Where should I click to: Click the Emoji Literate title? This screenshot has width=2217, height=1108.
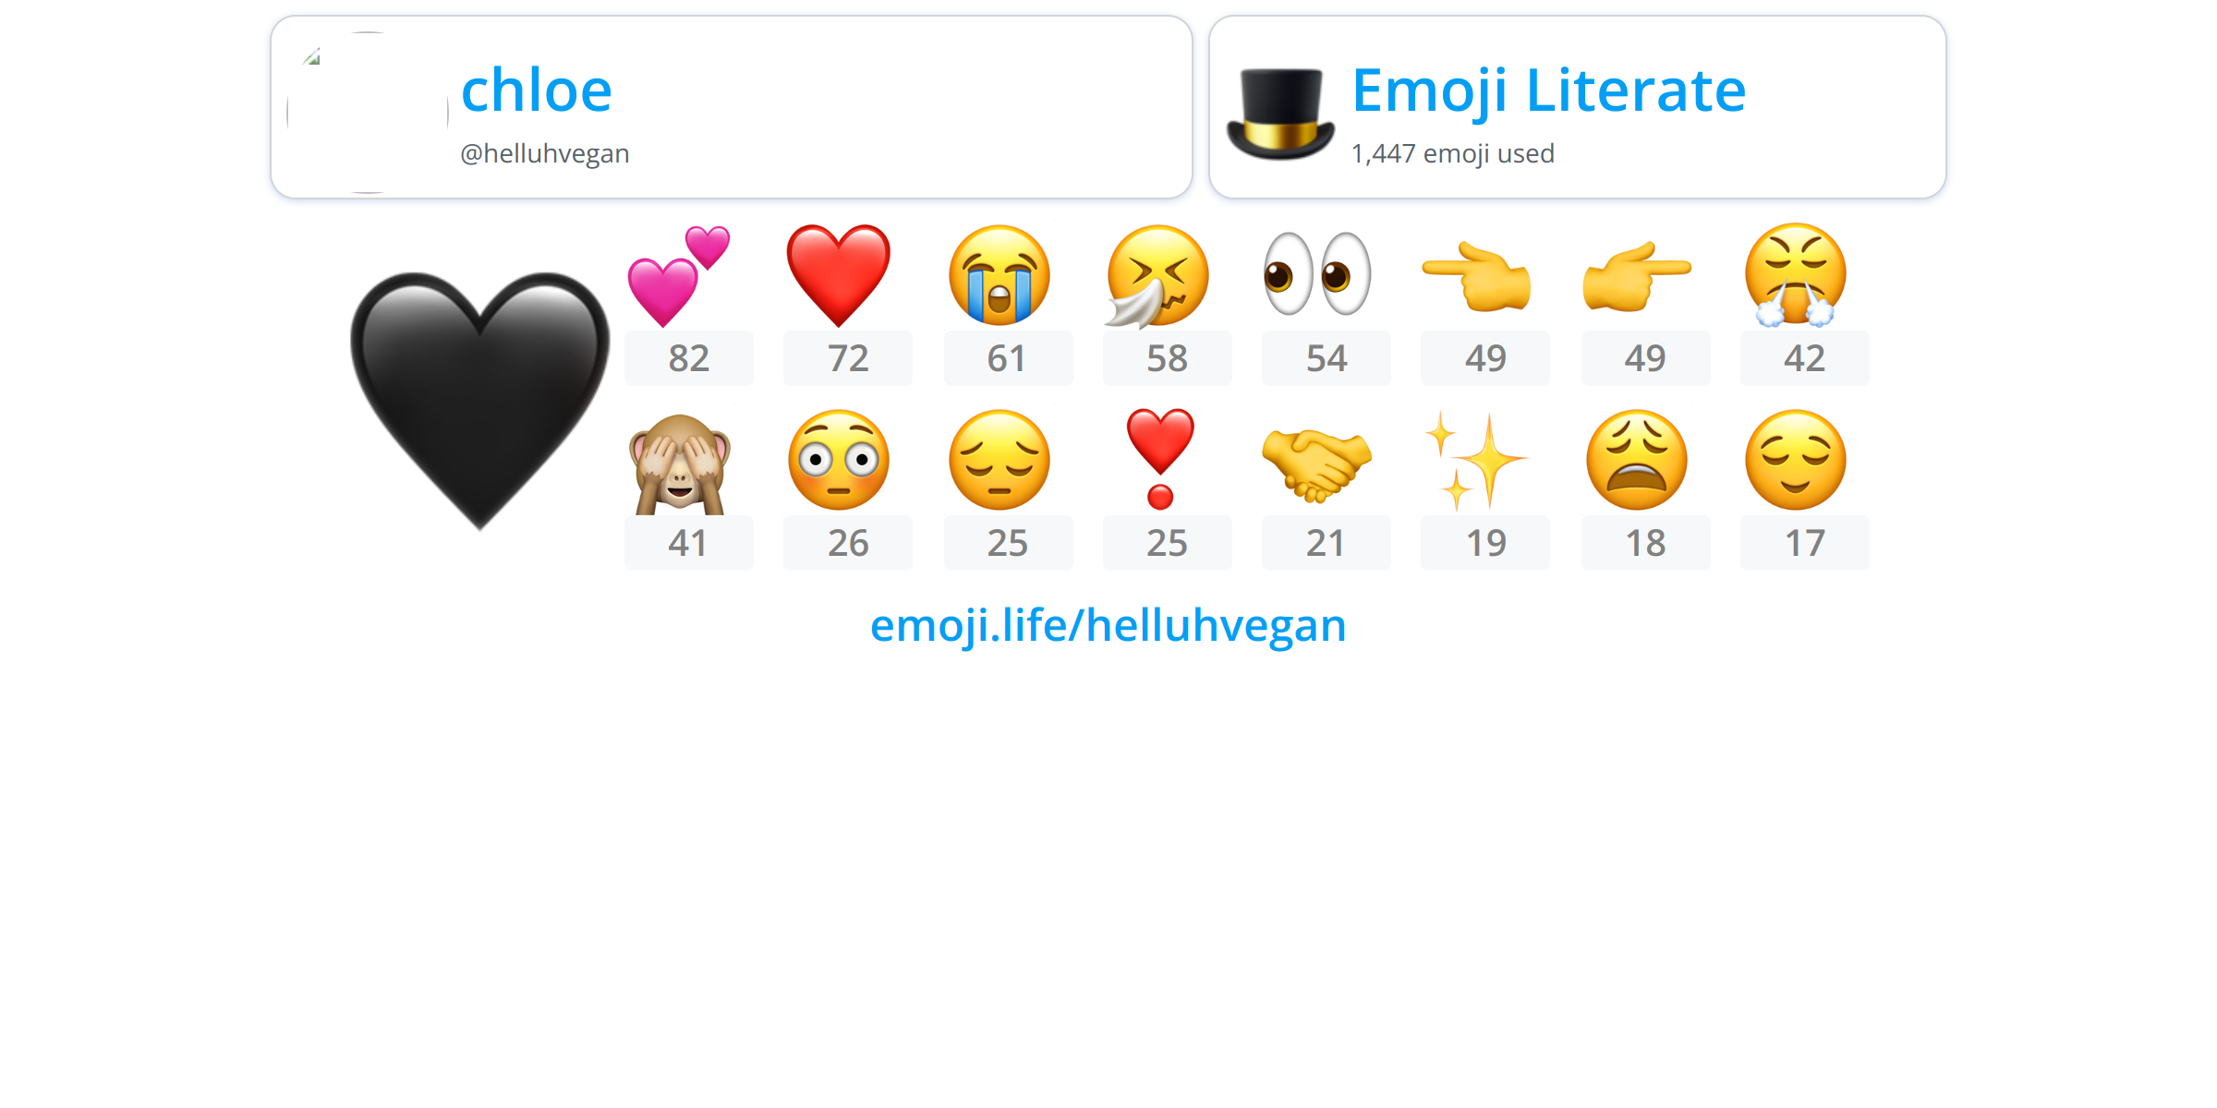tap(1549, 90)
